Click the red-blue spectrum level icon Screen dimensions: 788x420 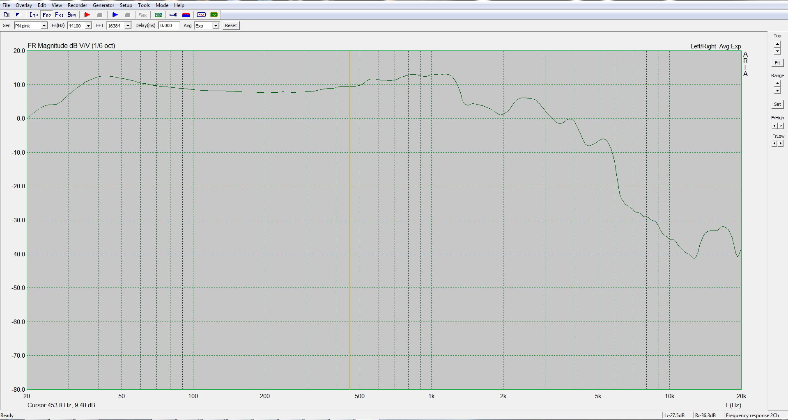tap(186, 15)
